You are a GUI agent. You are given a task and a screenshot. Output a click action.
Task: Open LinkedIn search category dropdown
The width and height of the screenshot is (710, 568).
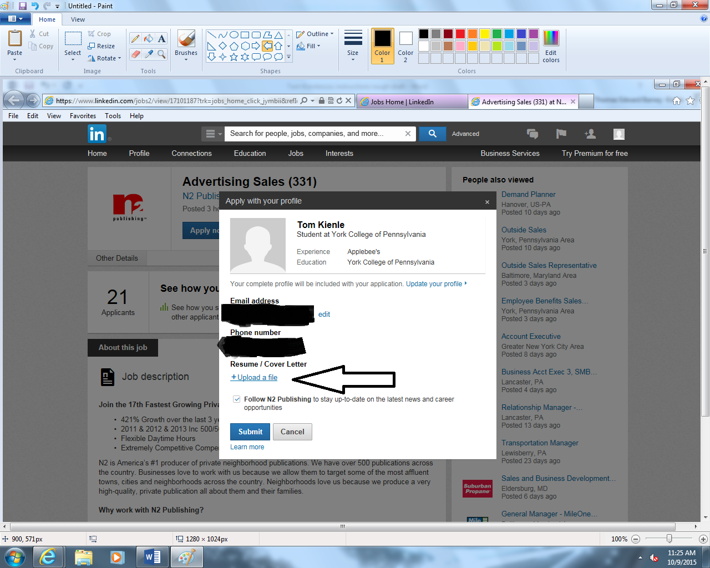[213, 134]
